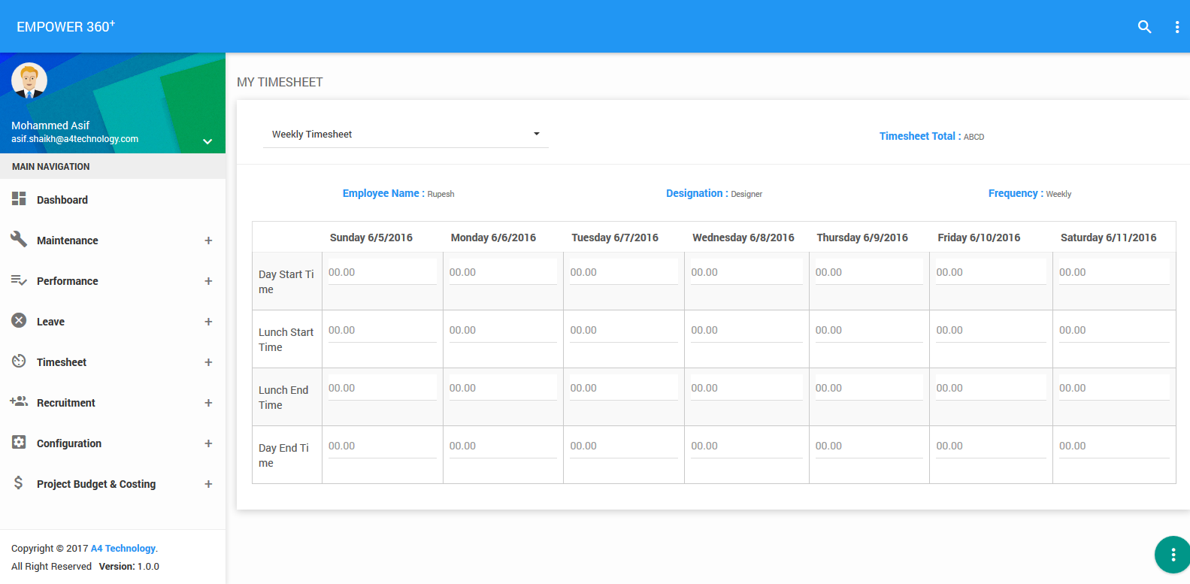This screenshot has width=1190, height=584.
Task: Click Wednesday Lunch Start Time field
Action: [746, 330]
